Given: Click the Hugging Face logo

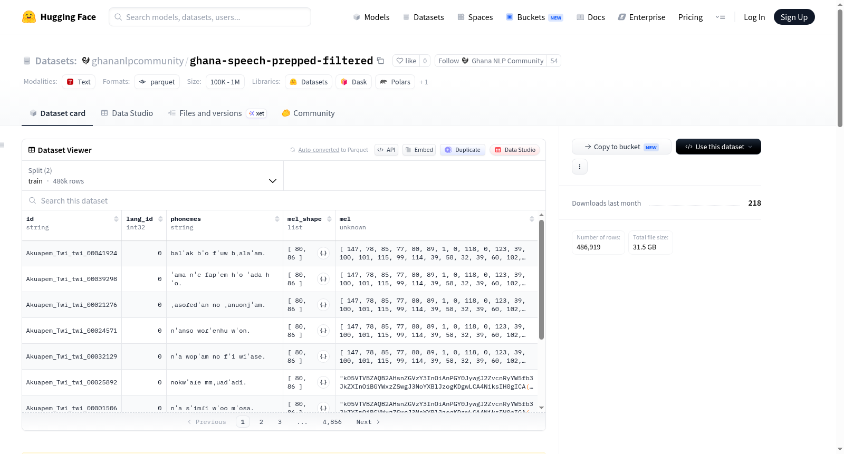Looking at the screenshot, I should pos(59,17).
